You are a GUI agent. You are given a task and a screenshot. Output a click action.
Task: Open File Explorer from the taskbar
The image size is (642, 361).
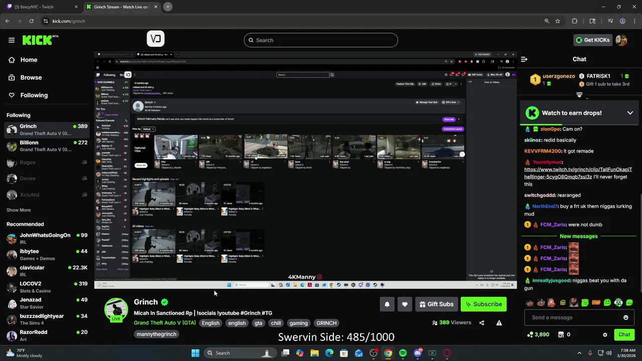[314, 353]
